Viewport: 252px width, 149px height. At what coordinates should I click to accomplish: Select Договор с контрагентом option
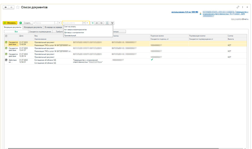click(74, 32)
